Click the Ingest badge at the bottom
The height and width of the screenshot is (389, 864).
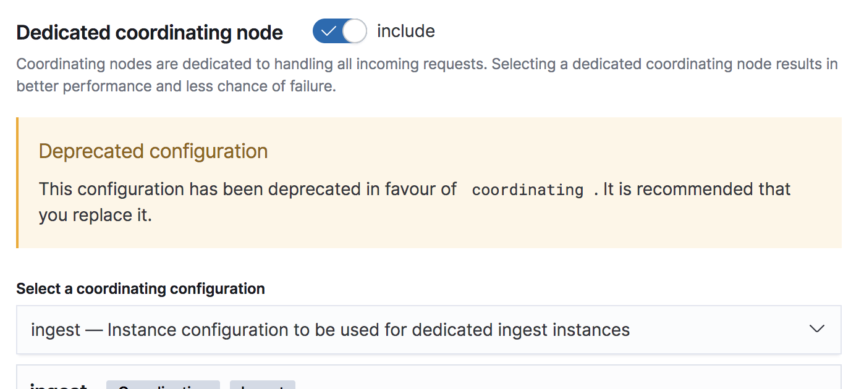[x=262, y=386]
